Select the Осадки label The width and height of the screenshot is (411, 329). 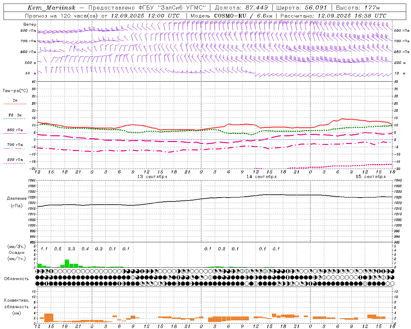click(16, 253)
